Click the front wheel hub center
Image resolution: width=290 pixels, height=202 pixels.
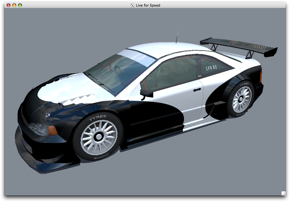[x=99, y=137]
